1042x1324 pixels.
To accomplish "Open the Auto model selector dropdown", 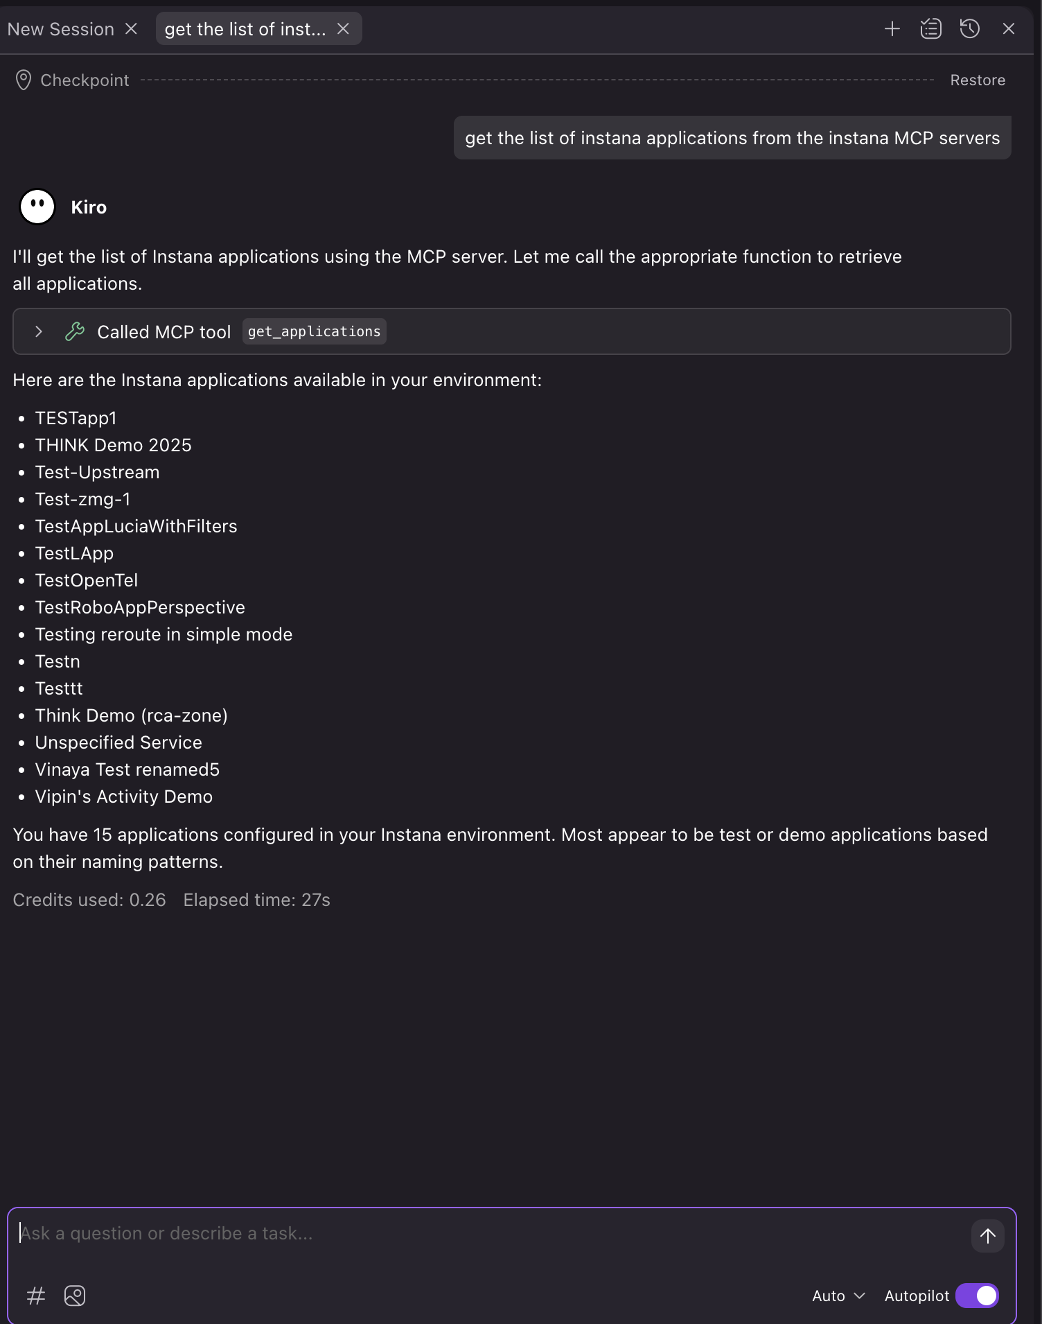I will point(838,1296).
